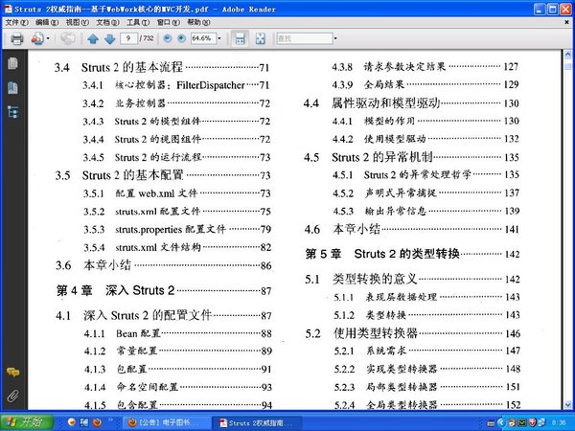Click the greyed-out hand/review icon in toolbar
The height and width of the screenshot is (431, 575).
click(x=68, y=38)
